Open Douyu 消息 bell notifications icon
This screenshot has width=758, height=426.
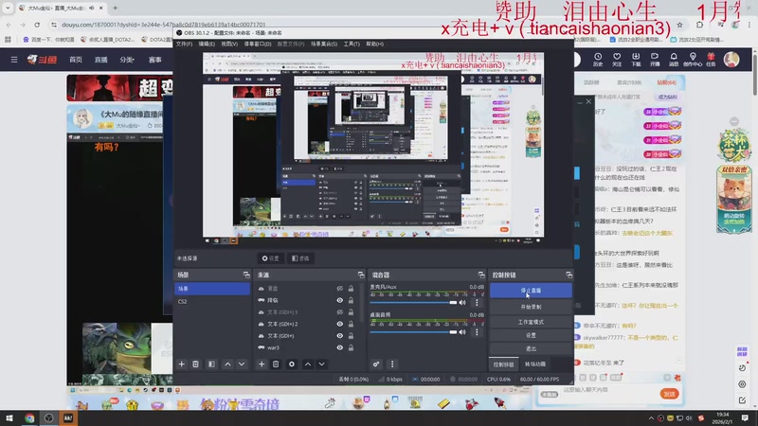click(674, 60)
